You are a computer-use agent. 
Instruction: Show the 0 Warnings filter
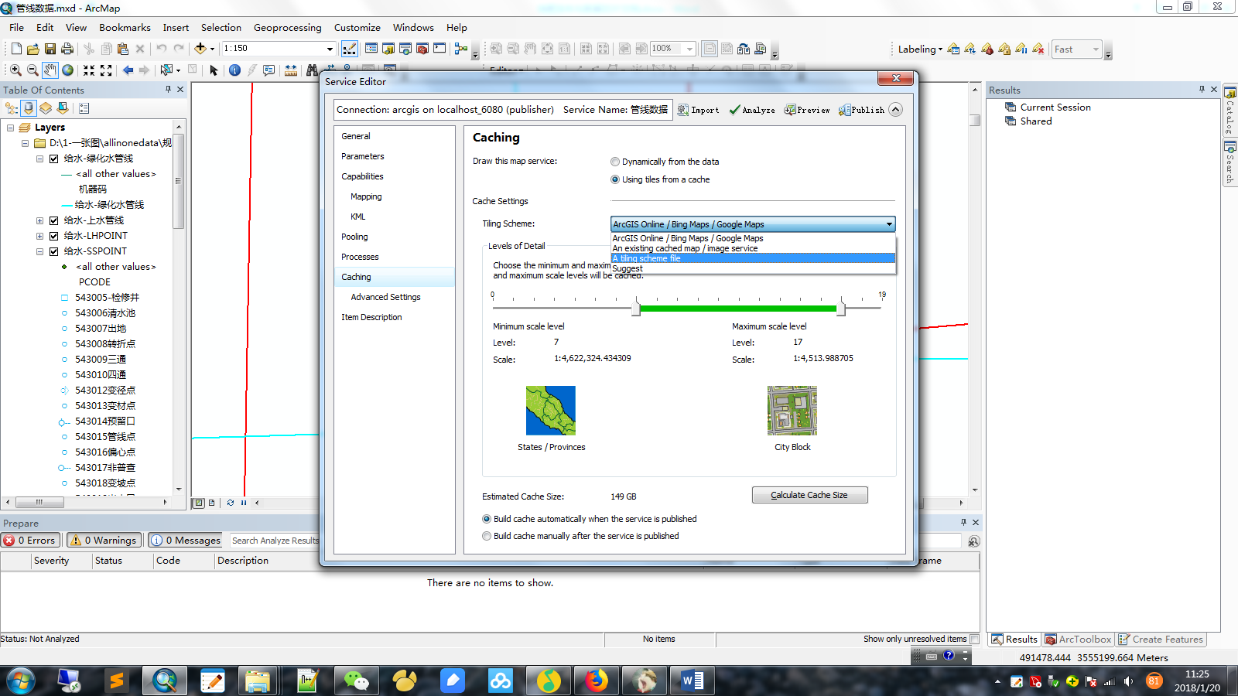click(x=104, y=541)
